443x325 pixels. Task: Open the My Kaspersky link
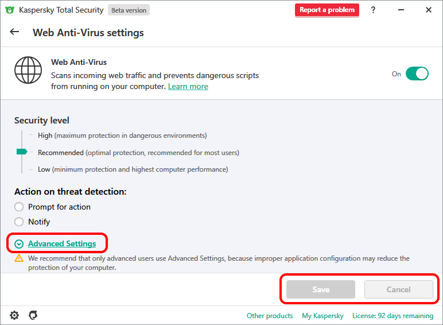click(x=323, y=316)
